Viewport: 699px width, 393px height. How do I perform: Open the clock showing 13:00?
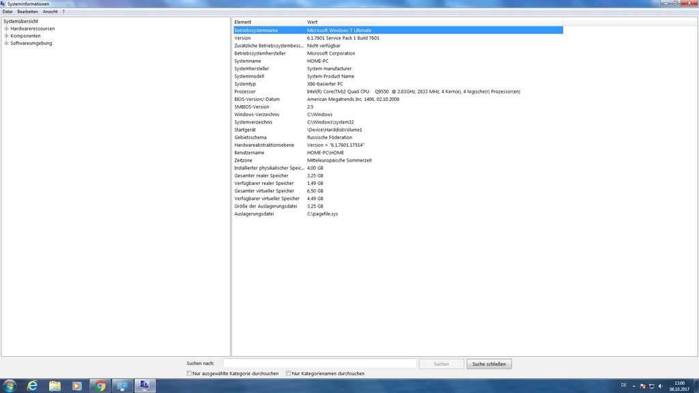679,386
